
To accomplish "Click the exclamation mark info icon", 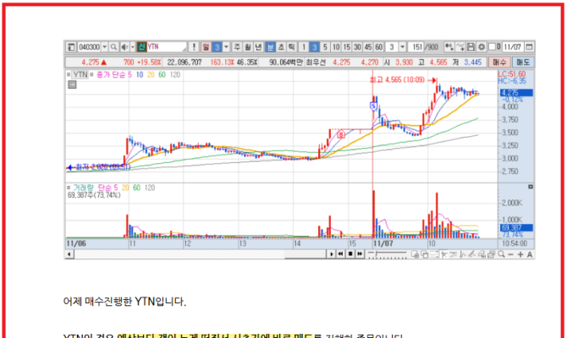I will click(193, 46).
